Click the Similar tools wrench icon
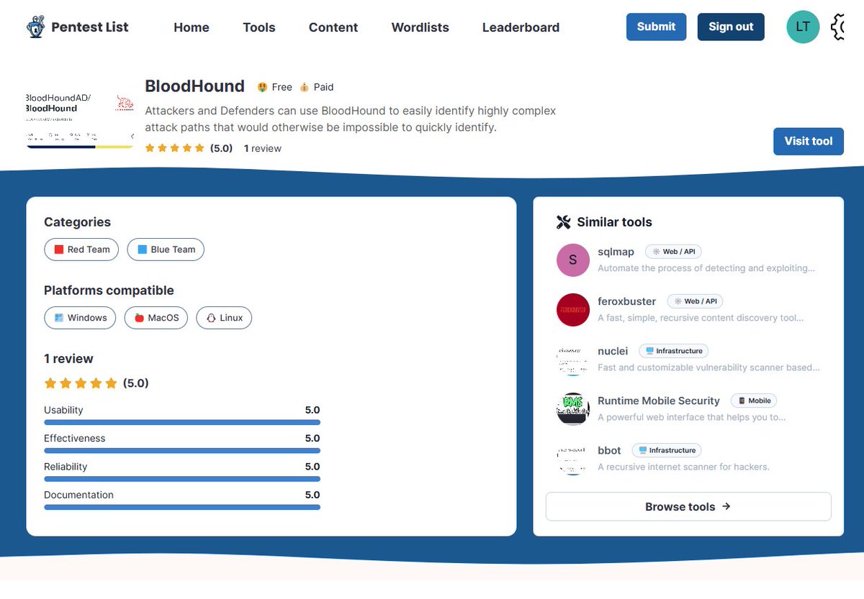Screen dimensions: 864x599 click(x=564, y=222)
